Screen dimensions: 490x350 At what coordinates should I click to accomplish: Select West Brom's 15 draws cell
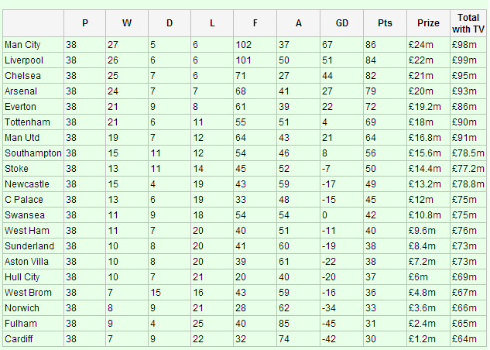169,293
